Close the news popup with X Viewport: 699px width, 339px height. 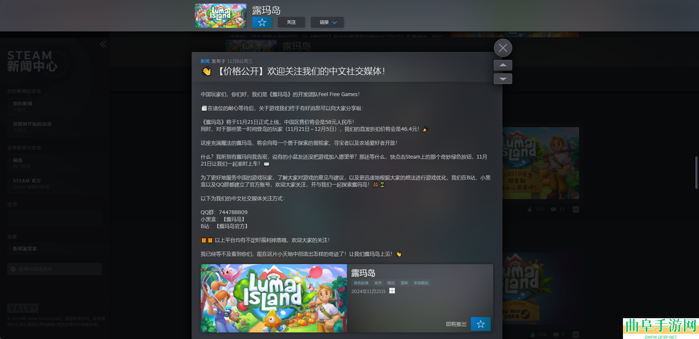pyautogui.click(x=503, y=48)
